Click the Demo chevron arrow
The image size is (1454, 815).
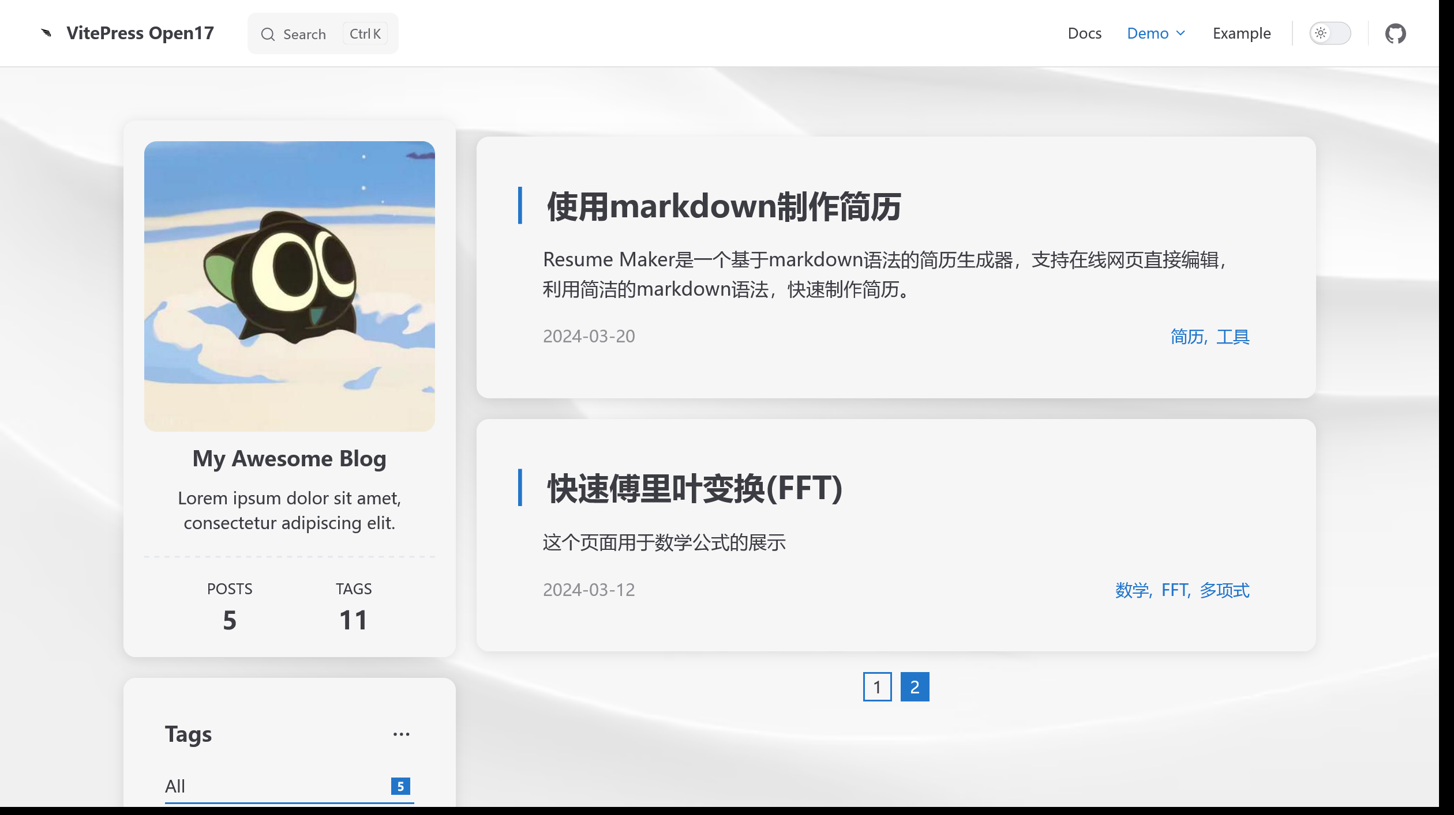coord(1181,33)
